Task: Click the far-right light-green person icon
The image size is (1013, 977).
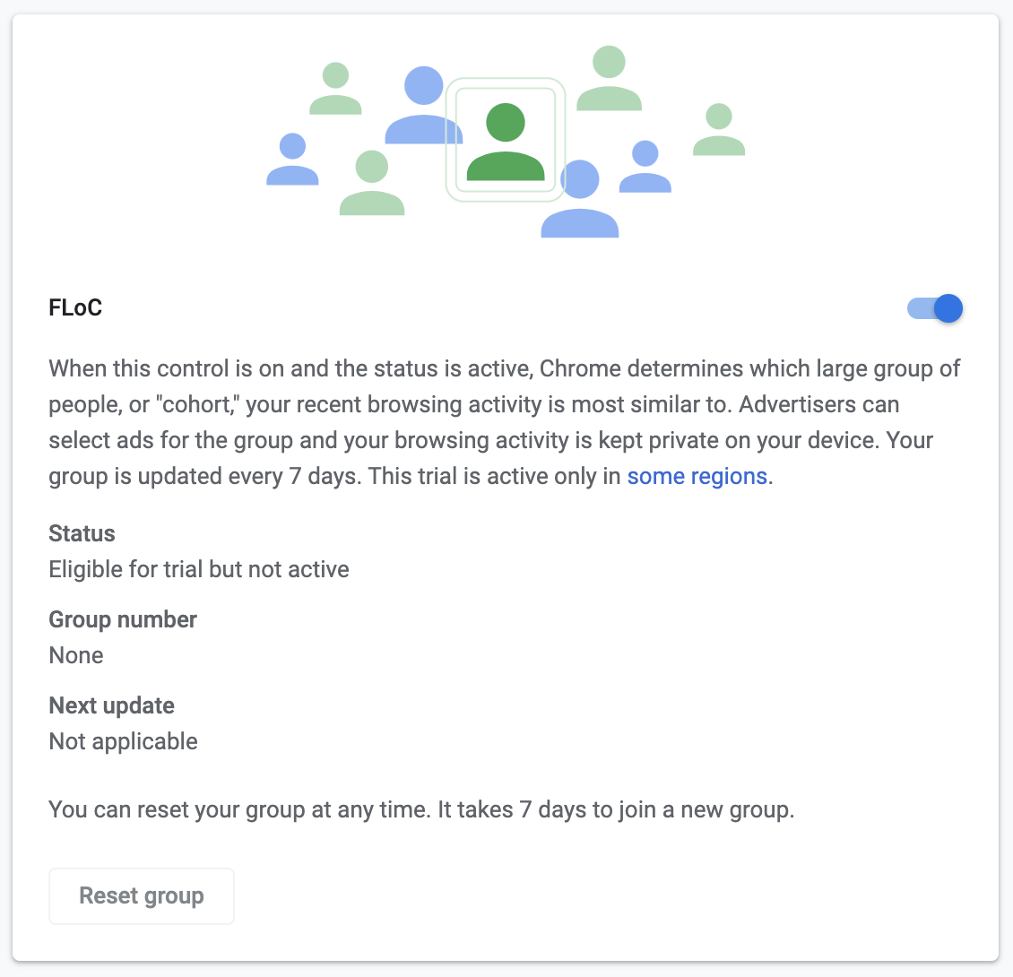Action: pyautogui.click(x=719, y=130)
